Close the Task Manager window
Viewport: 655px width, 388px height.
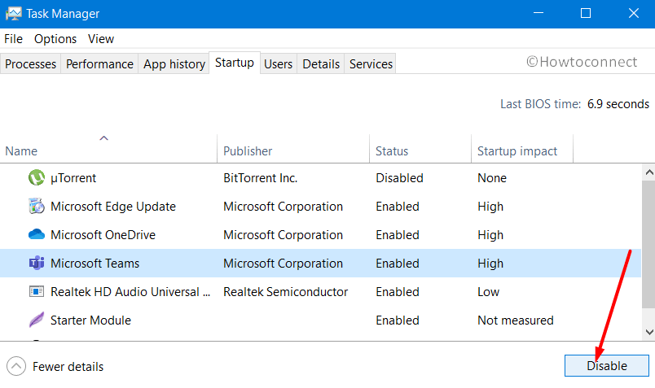point(634,13)
